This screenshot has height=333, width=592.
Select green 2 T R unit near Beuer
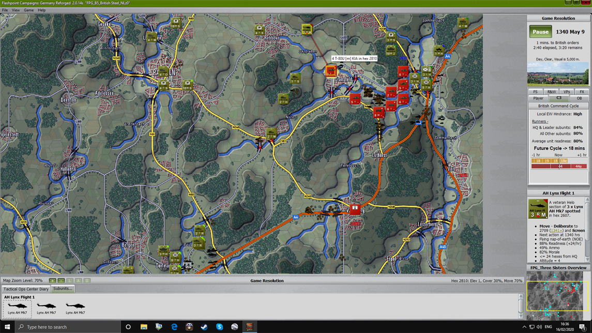click(x=200, y=230)
